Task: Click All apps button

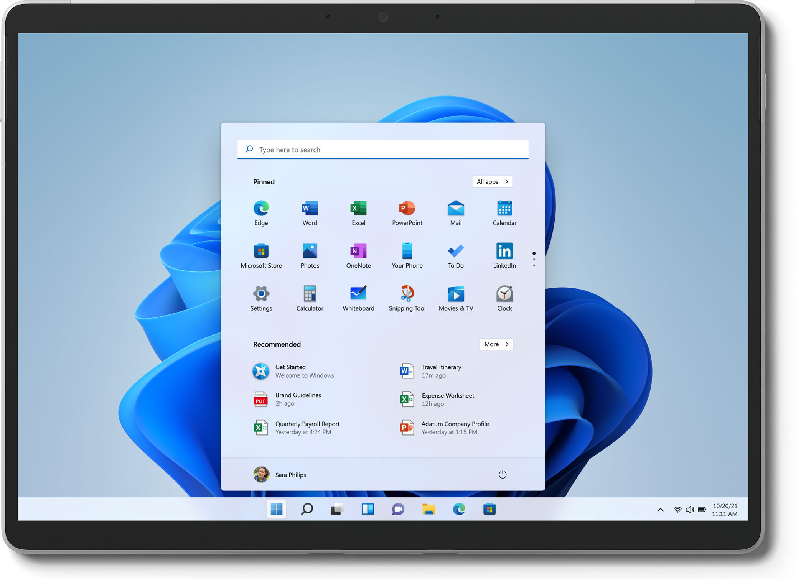Action: click(492, 181)
